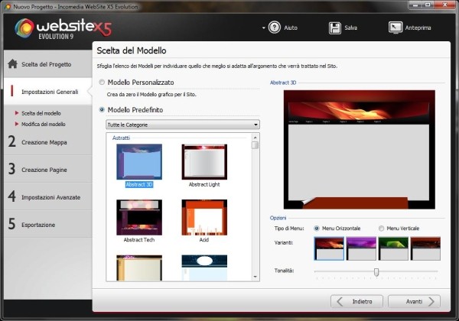Open the Tutte le Categorie dropdown

point(183,125)
